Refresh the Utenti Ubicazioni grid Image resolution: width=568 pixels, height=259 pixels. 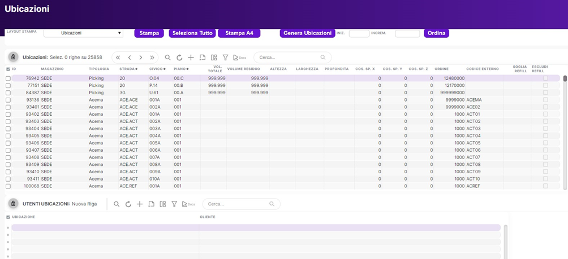pyautogui.click(x=128, y=204)
